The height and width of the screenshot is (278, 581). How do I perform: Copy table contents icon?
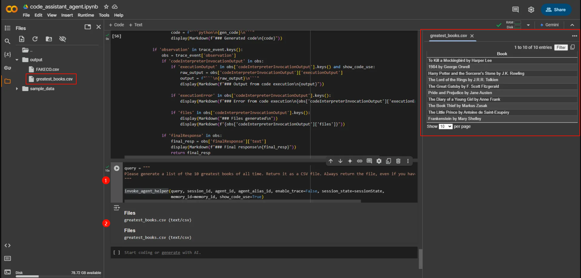click(573, 47)
